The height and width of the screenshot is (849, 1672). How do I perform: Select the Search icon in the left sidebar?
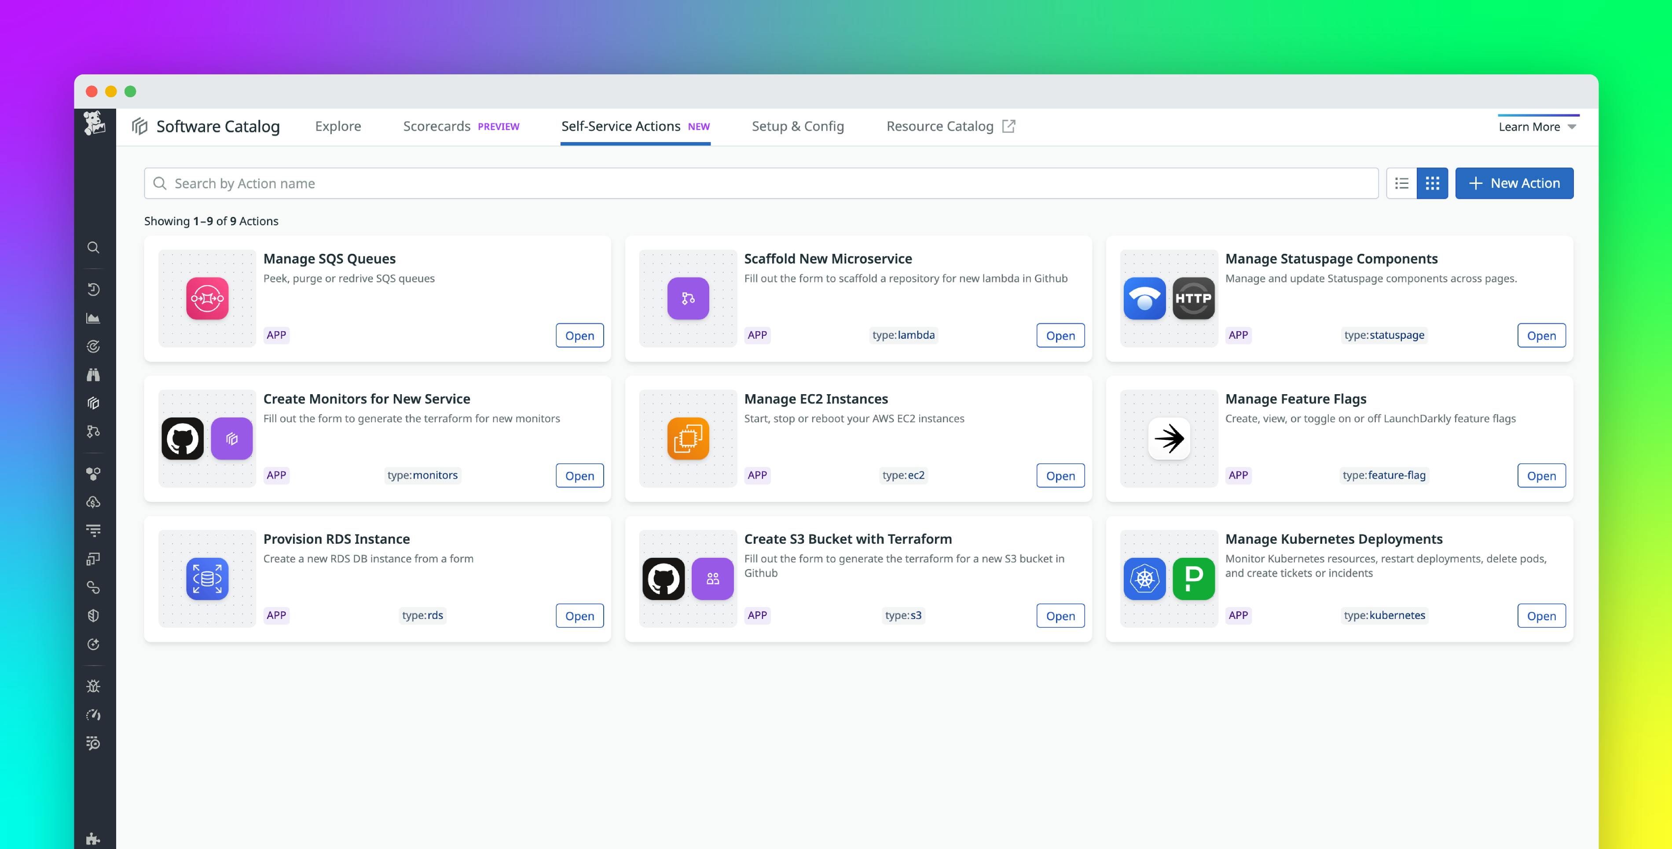tap(93, 247)
